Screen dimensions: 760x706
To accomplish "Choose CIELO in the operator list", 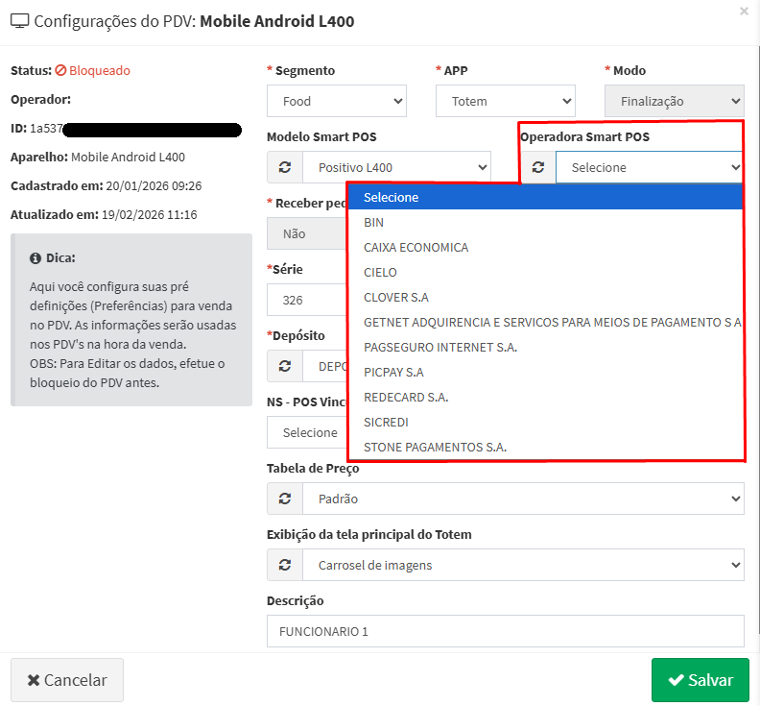I will tap(380, 272).
